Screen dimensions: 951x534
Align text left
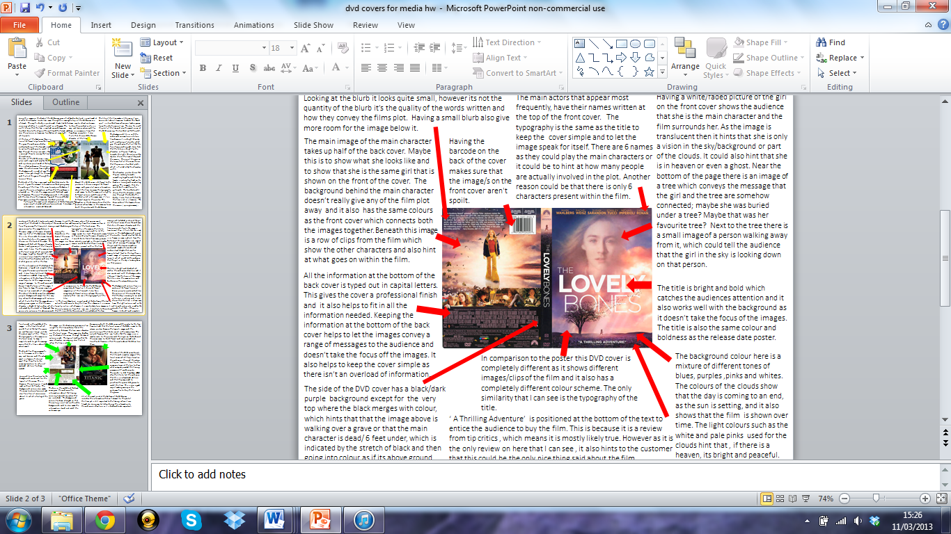pos(366,67)
